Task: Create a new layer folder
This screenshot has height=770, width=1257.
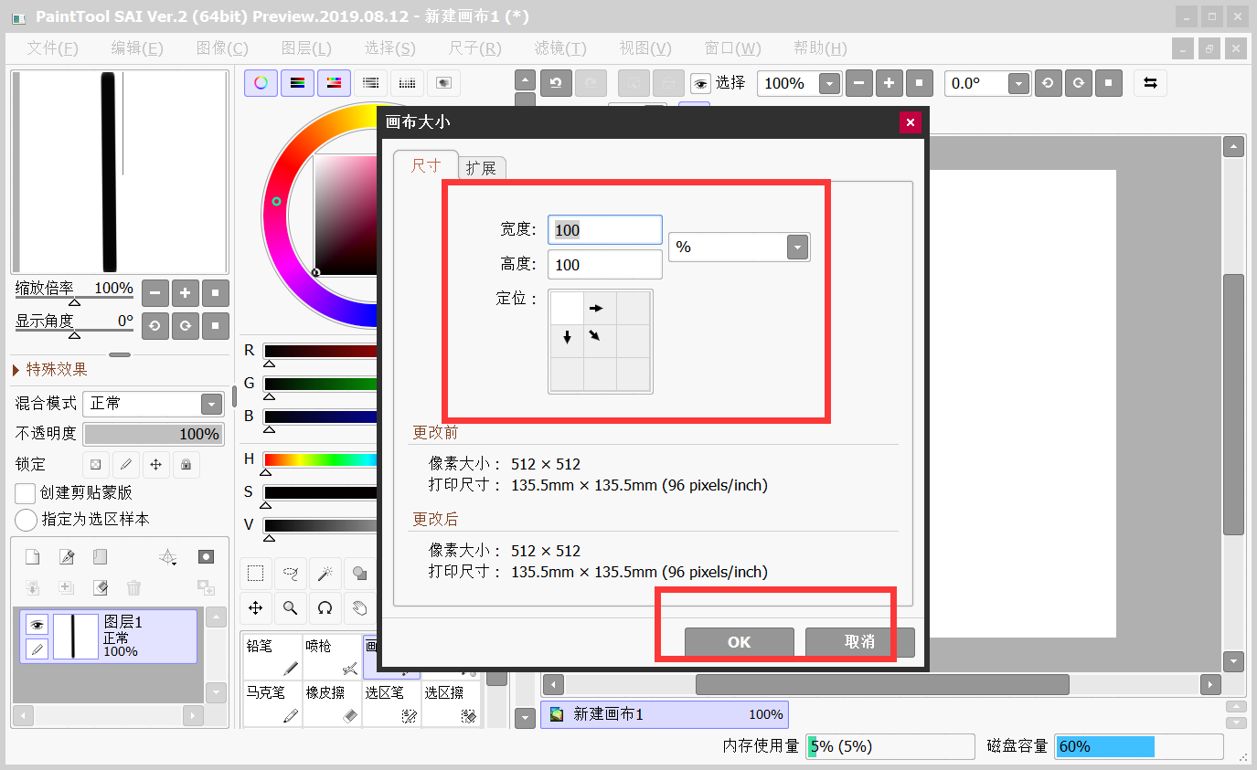Action: (x=100, y=557)
